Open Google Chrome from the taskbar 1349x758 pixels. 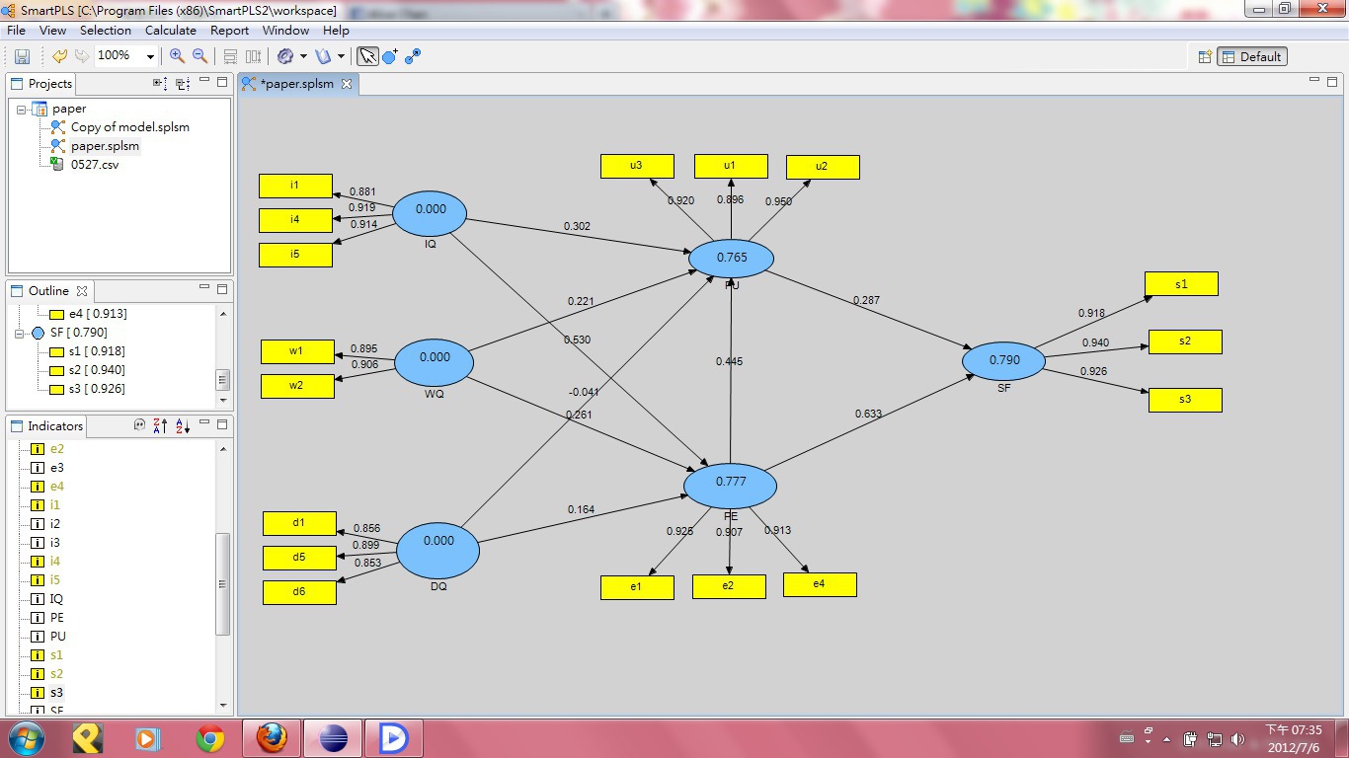point(210,738)
